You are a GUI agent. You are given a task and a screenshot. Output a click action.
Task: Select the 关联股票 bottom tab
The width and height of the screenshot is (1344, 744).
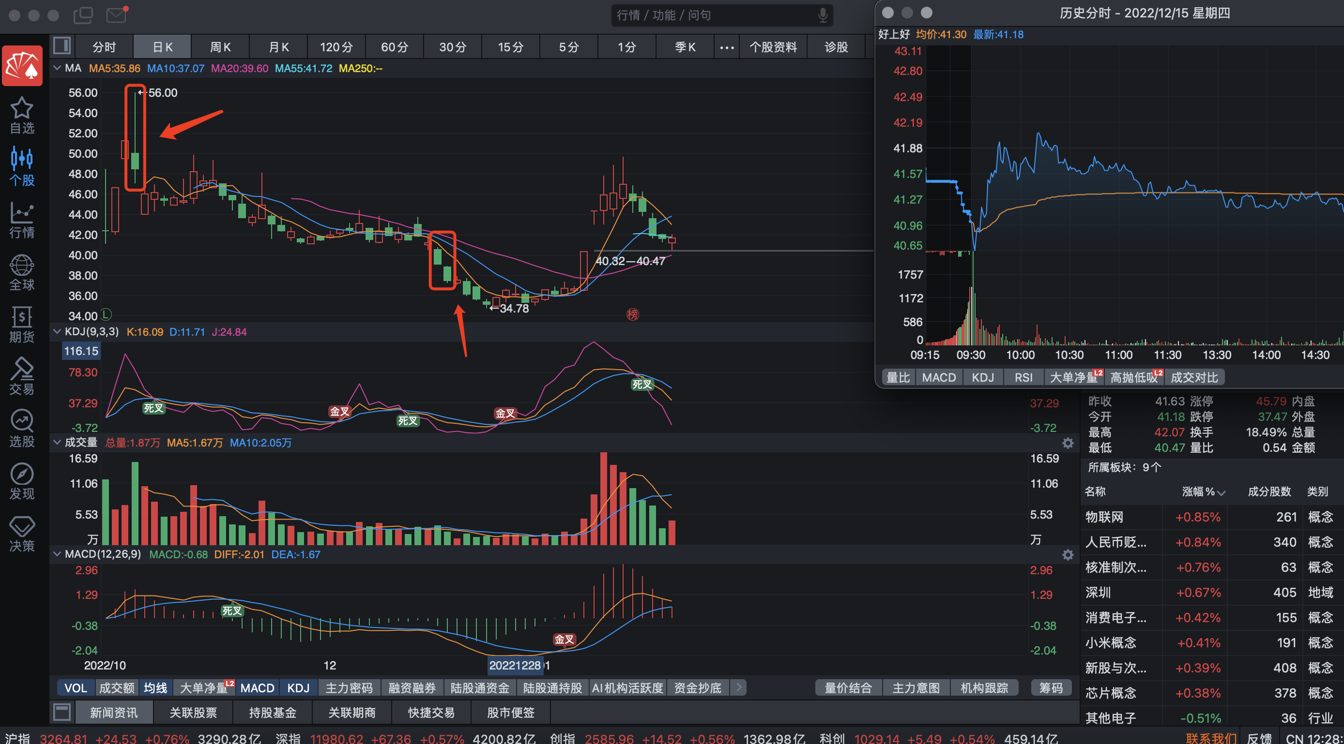click(193, 712)
